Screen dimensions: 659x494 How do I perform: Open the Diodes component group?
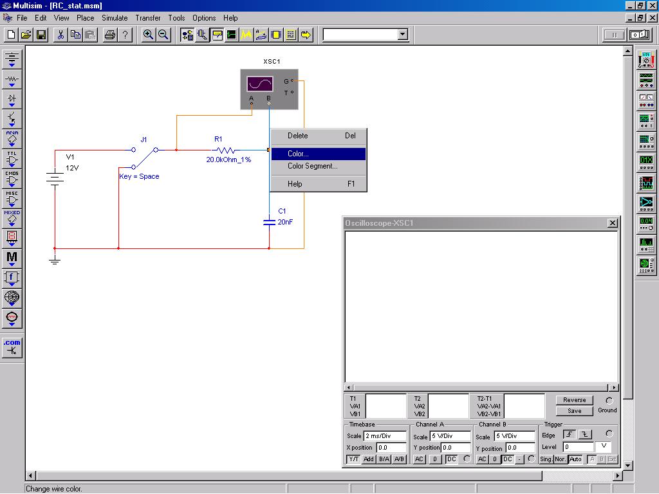click(12, 99)
